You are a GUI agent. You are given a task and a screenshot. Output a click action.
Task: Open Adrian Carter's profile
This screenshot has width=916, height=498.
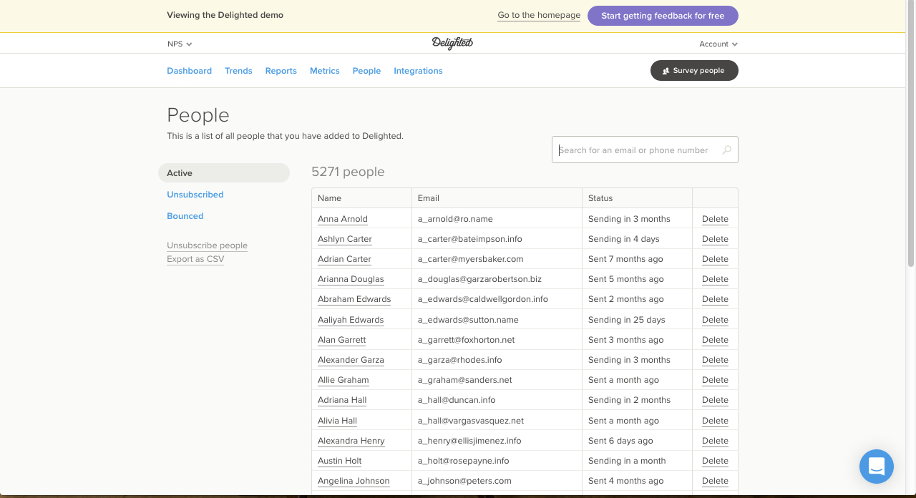(344, 259)
